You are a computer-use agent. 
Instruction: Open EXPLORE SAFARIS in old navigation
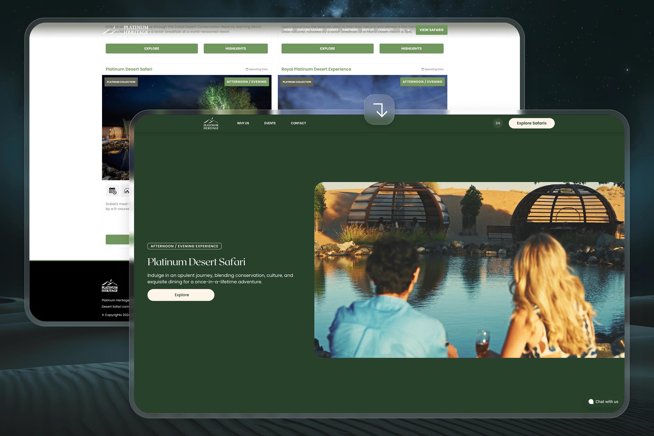click(310, 30)
